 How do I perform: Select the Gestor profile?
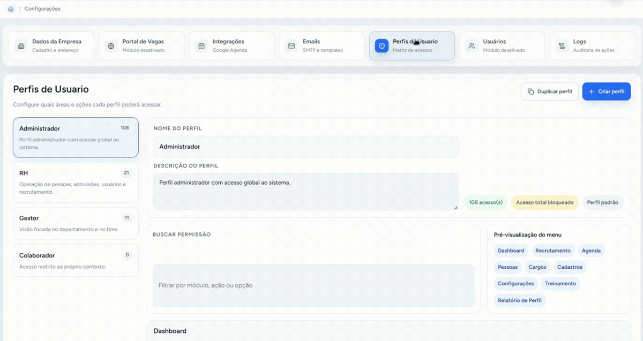click(76, 223)
